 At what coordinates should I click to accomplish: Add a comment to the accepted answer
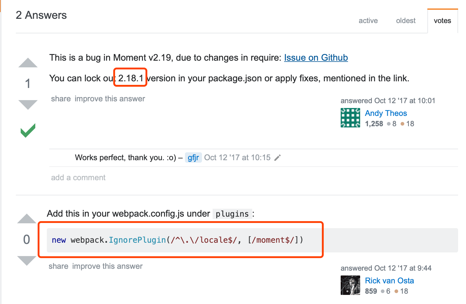click(78, 178)
